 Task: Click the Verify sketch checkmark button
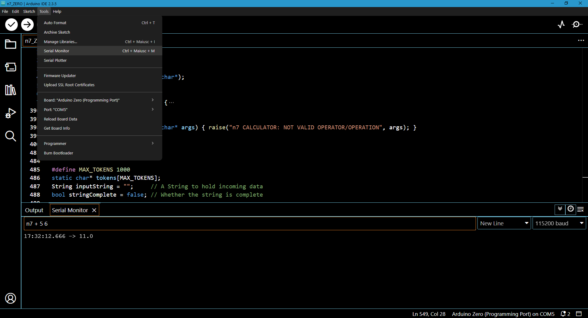pyautogui.click(x=11, y=24)
